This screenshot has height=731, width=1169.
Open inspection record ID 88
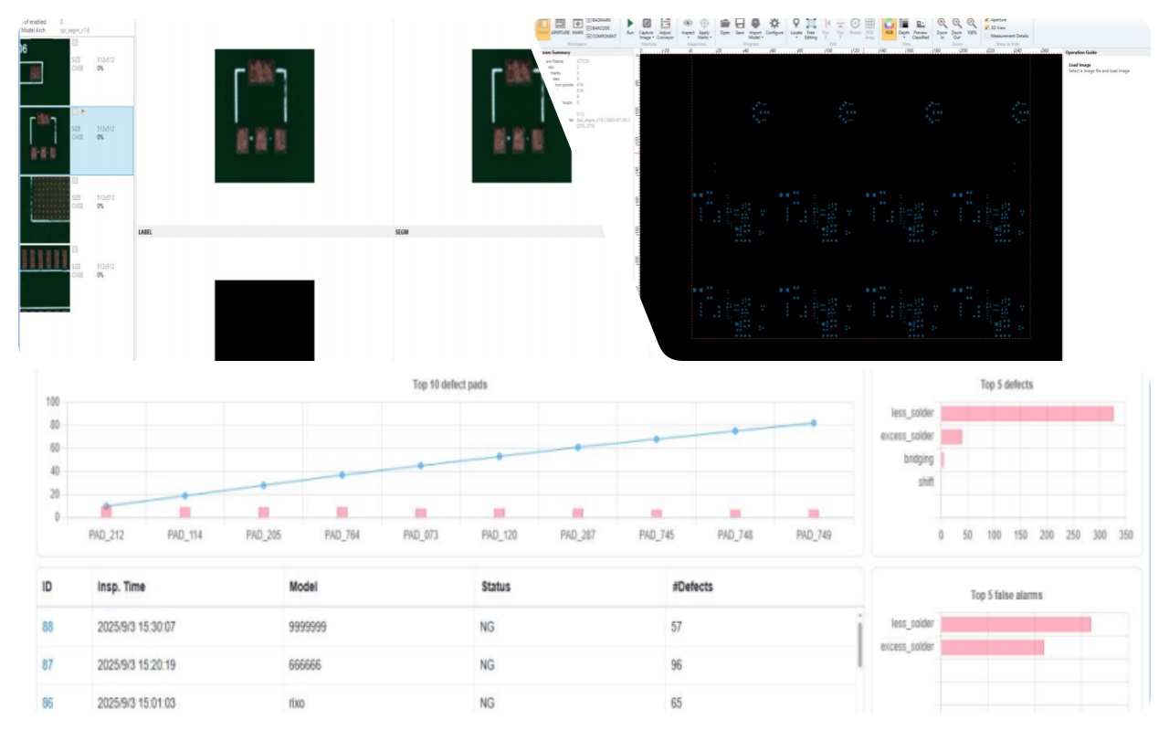[47, 628]
